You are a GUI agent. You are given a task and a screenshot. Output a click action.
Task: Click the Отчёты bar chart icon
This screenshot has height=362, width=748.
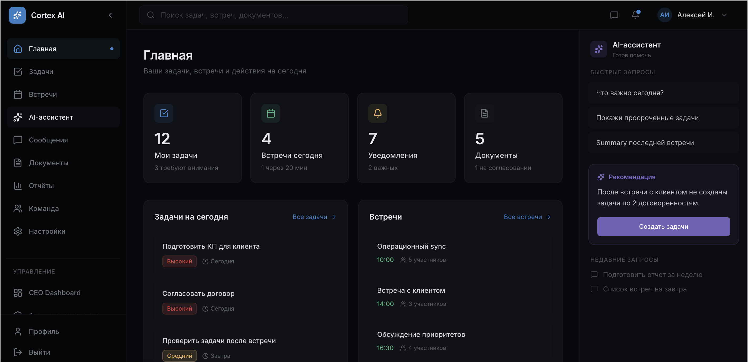(18, 186)
